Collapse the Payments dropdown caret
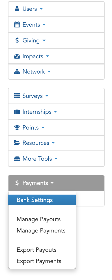112x280 pixels. coord(52,183)
